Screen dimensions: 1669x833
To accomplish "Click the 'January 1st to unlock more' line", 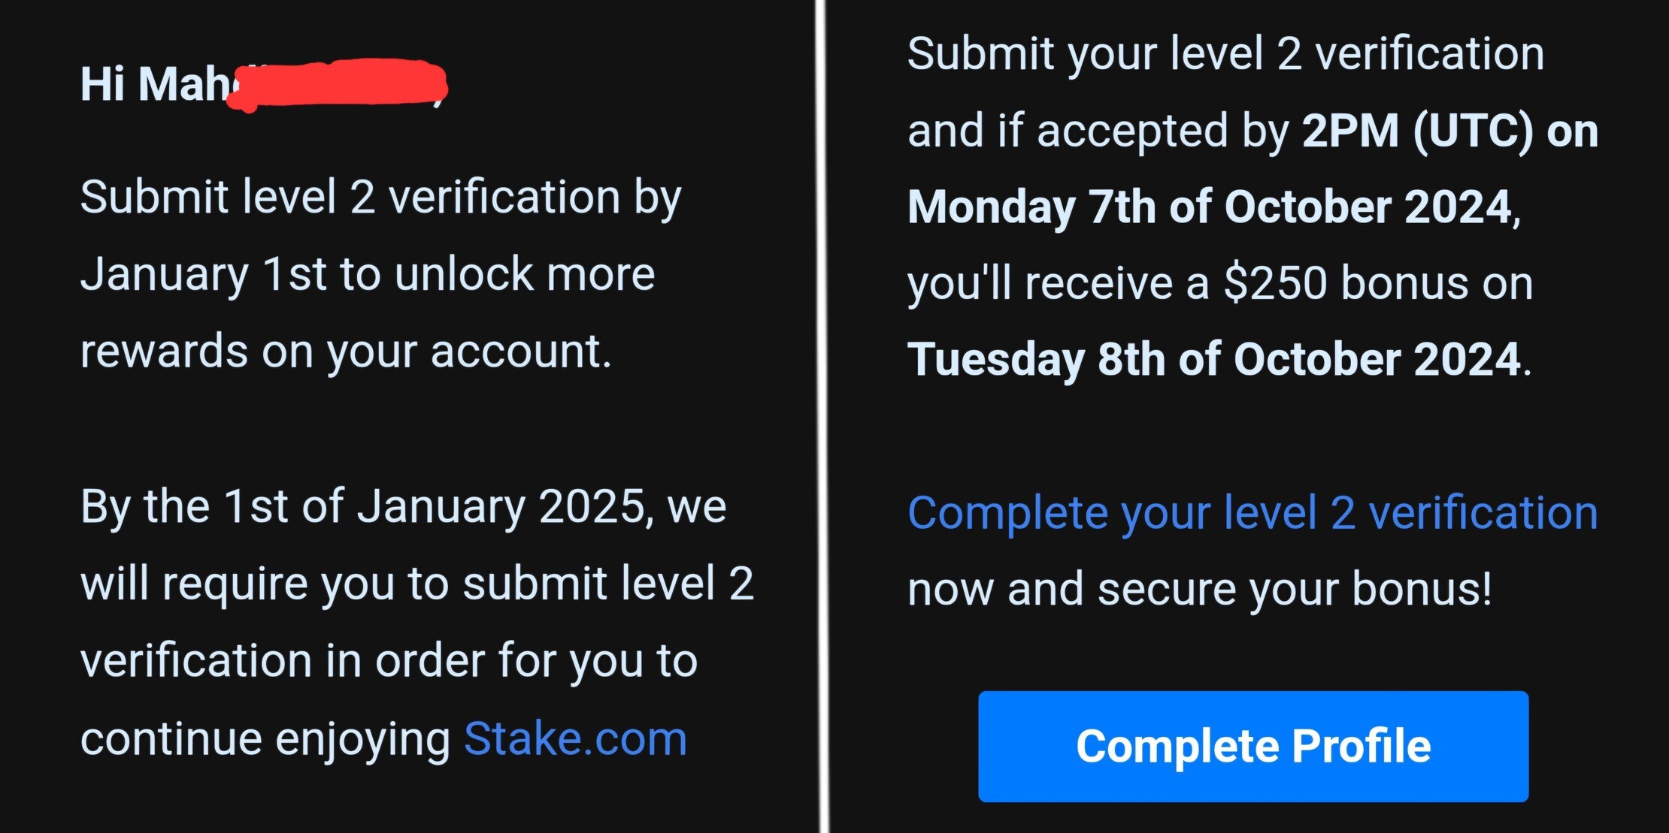I will pos(368,274).
